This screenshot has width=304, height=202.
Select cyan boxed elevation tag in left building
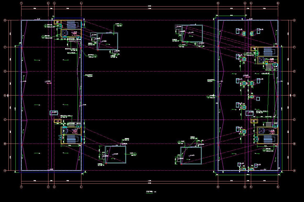pyautogui.click(x=54, y=113)
